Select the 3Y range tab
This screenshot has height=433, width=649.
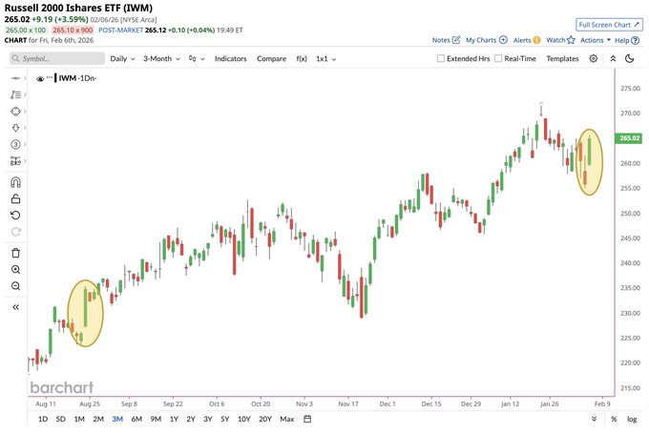point(208,419)
